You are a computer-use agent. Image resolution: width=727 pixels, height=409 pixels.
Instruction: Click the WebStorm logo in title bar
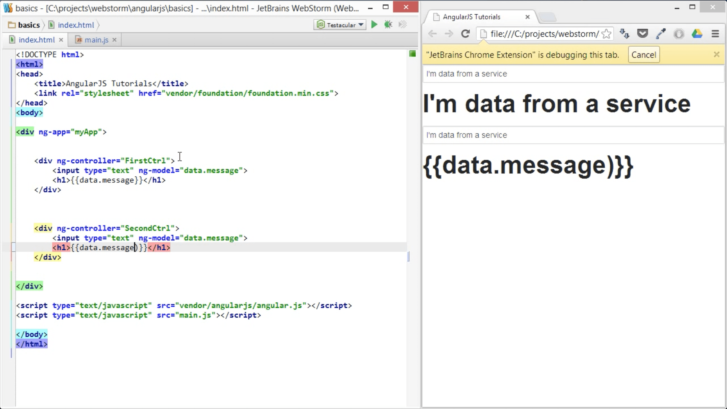point(8,8)
